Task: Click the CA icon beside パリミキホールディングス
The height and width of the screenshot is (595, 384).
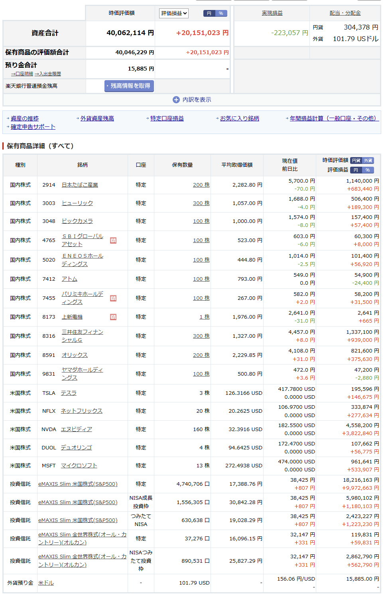Action: pos(113,298)
